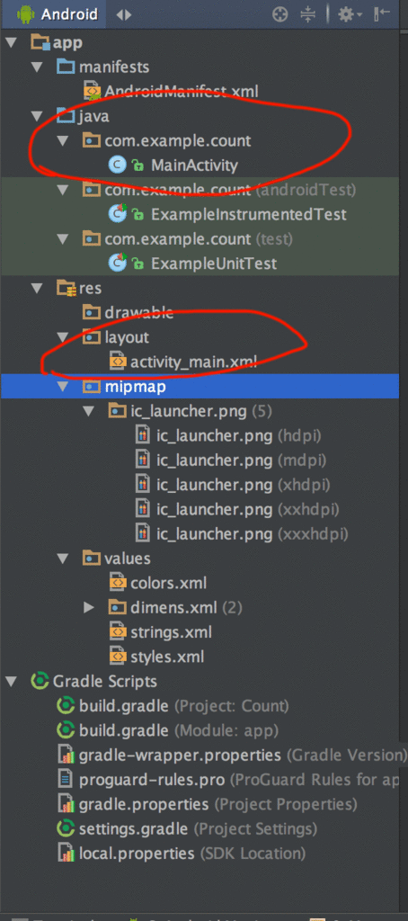The image size is (408, 921).
Task: Click the scroll from source target icon
Action: click(x=280, y=14)
